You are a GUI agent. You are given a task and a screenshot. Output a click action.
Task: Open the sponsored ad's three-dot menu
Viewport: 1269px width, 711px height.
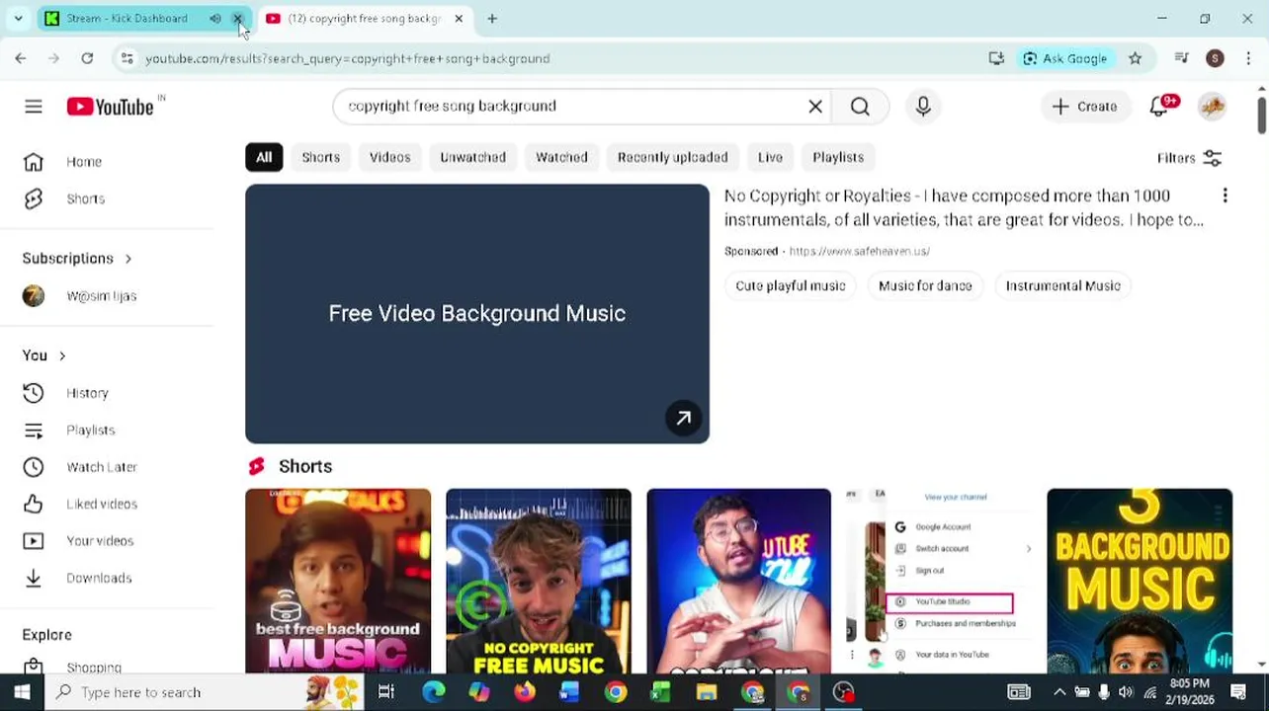coord(1225,196)
